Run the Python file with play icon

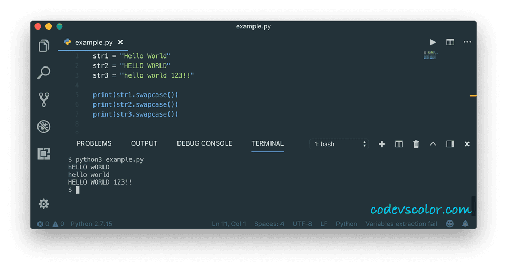[433, 42]
